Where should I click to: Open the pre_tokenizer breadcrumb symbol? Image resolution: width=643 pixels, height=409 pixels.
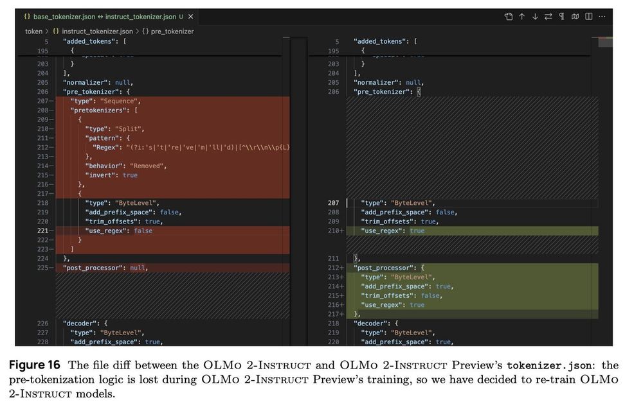point(168,31)
